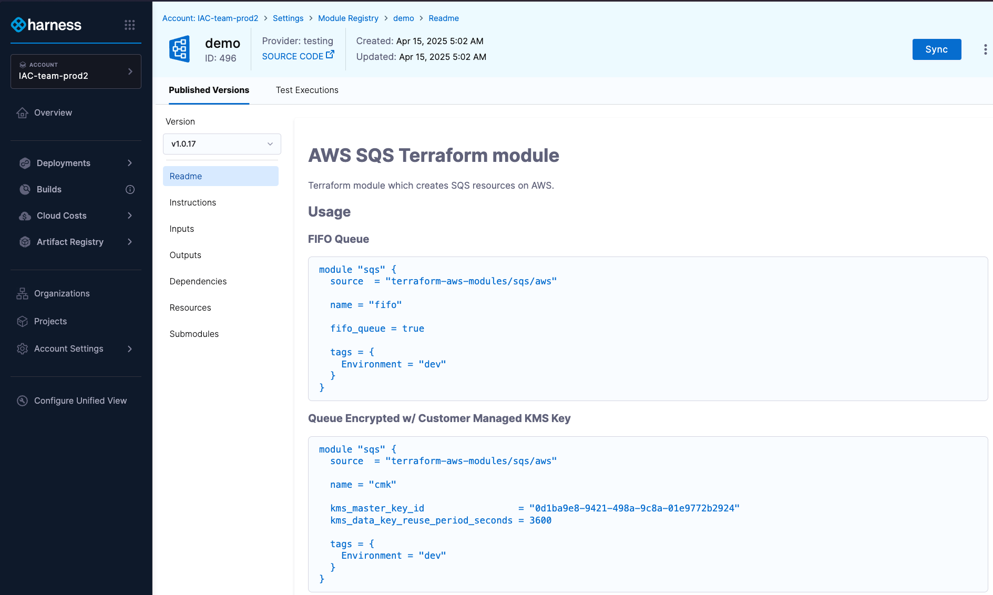993x595 pixels.
Task: Click the Projects cube icon
Action: point(22,321)
